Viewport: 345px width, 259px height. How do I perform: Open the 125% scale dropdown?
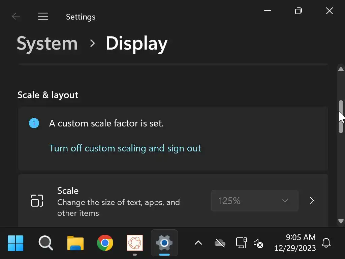pyautogui.click(x=254, y=201)
